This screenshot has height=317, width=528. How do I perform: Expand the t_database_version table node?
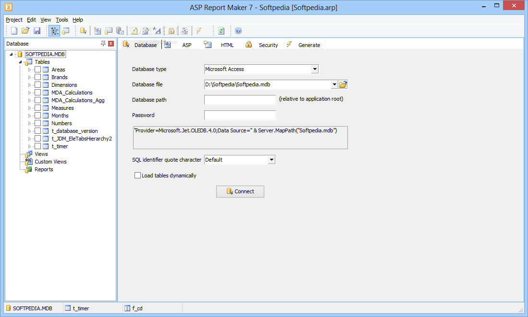(29, 131)
